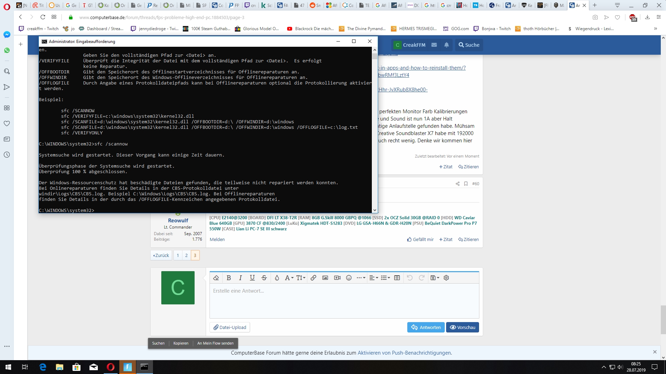
Task: Select Kopieren in the popup menu
Action: [x=181, y=343]
